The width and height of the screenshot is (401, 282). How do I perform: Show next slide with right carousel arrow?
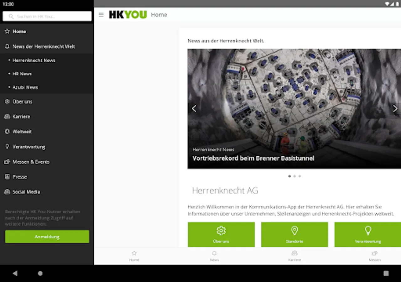(395, 108)
